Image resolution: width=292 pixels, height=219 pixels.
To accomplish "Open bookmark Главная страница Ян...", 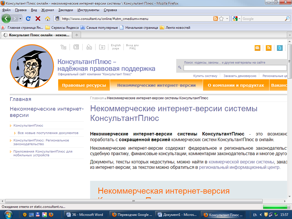I will (x=22, y=28).
